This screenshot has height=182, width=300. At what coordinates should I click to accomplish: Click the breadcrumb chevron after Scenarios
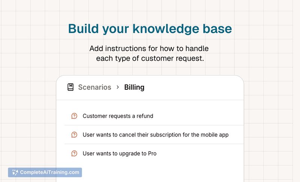[x=118, y=87]
